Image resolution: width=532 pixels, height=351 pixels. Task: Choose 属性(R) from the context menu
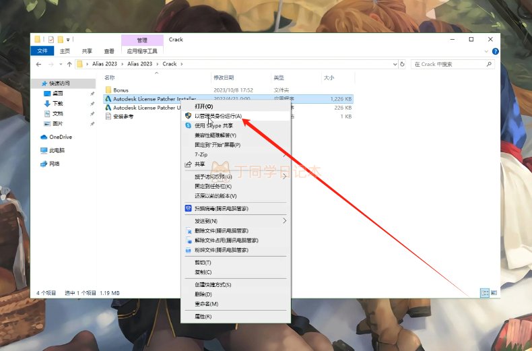(236, 317)
